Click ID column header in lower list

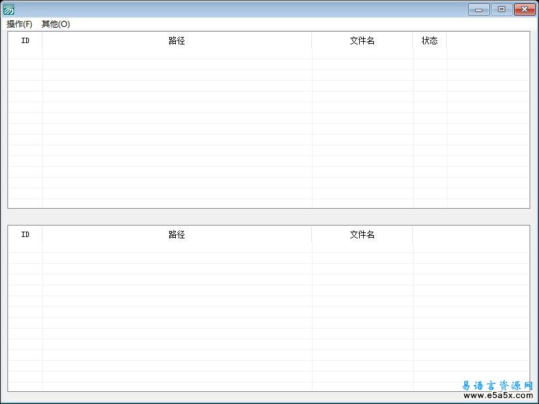pyautogui.click(x=25, y=234)
